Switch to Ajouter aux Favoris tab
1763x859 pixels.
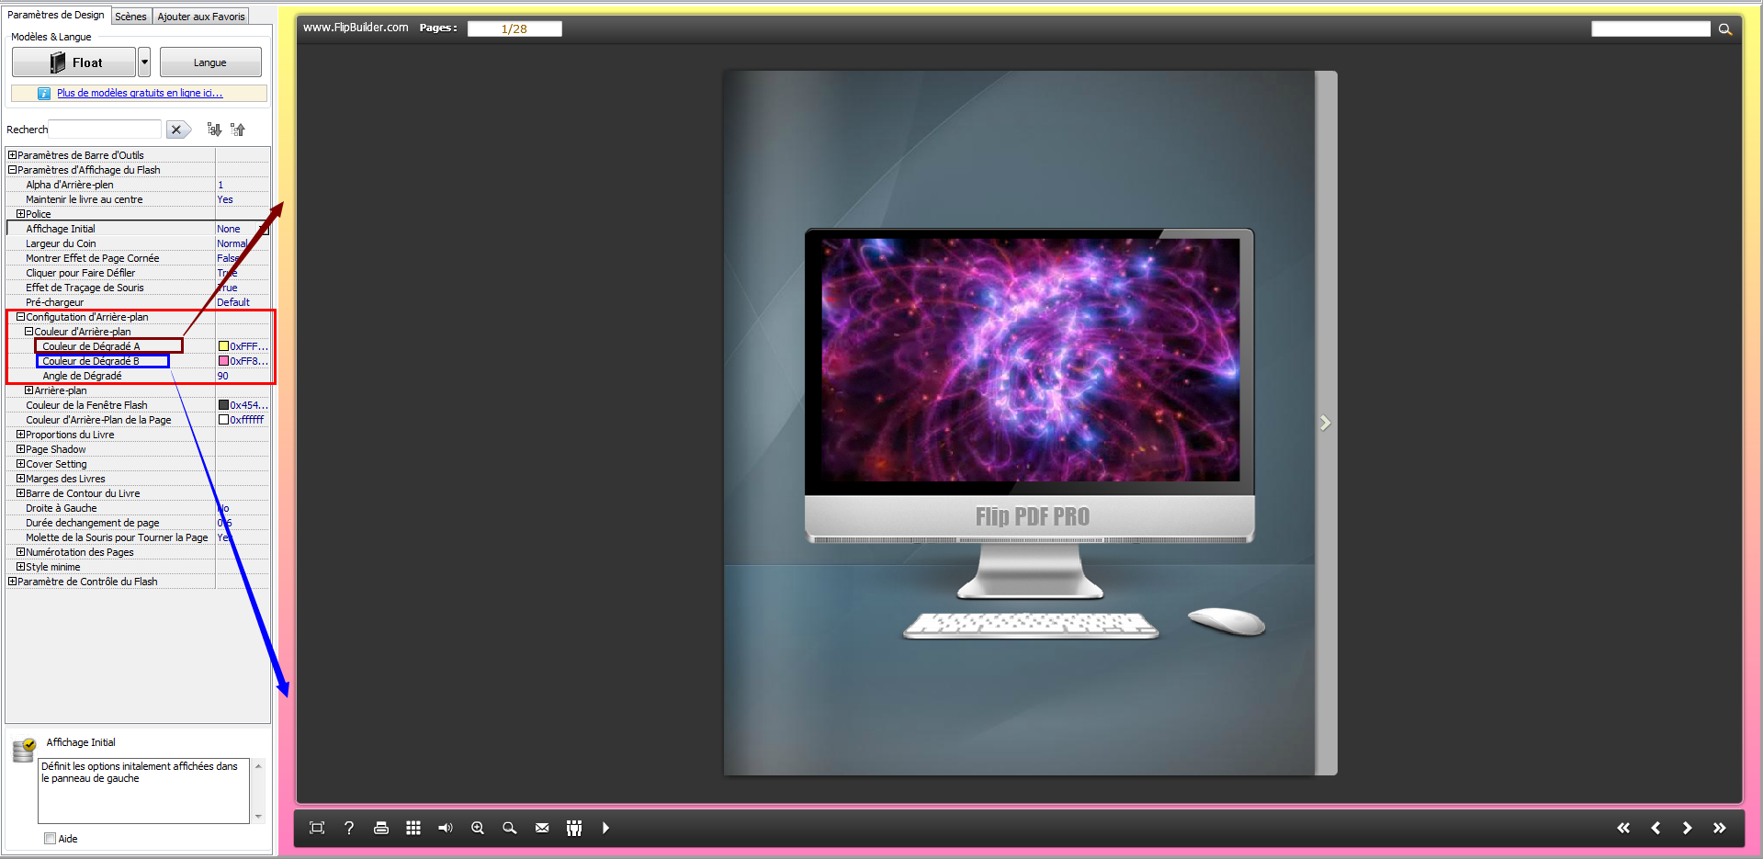tap(201, 17)
